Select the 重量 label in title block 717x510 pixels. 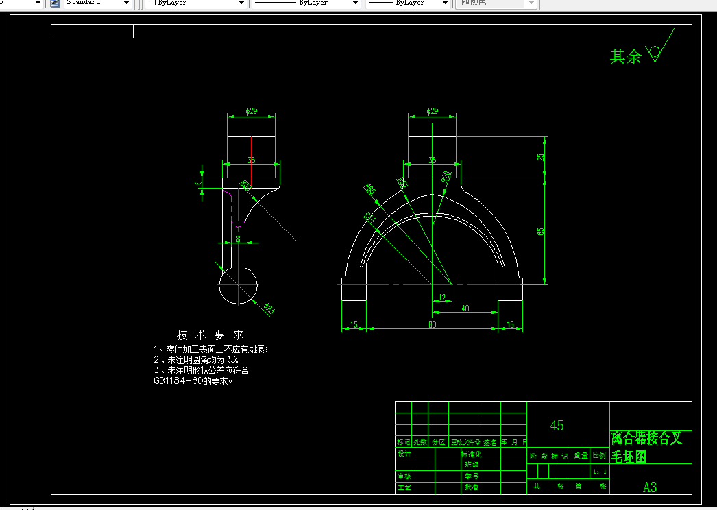581,456
